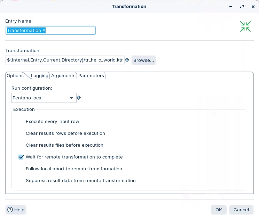Click variable icon next to Run configuration

[x=79, y=98]
